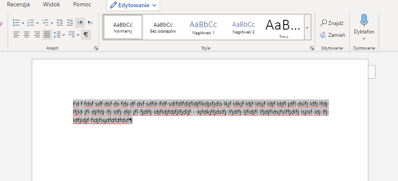
Task: Apply the Nagłówek 1 style
Action: click(203, 27)
